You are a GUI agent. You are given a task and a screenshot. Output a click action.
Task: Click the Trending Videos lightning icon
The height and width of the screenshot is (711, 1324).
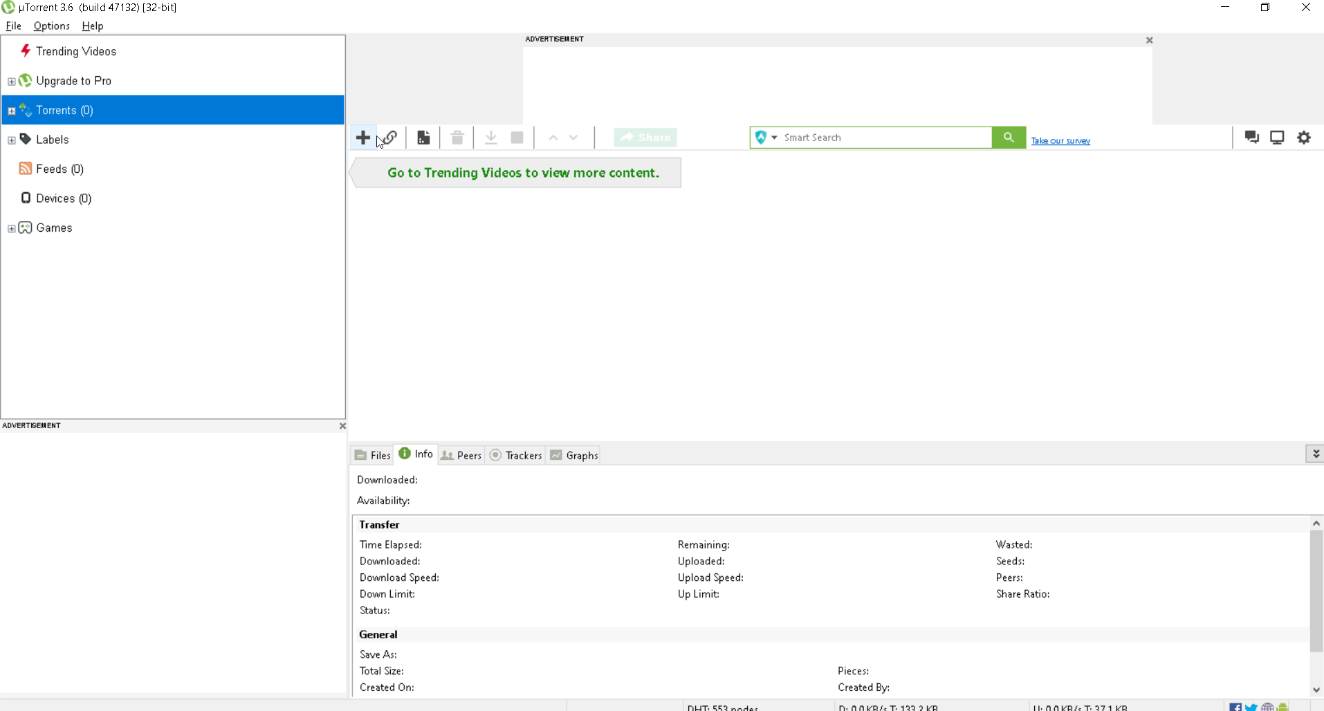(x=26, y=50)
